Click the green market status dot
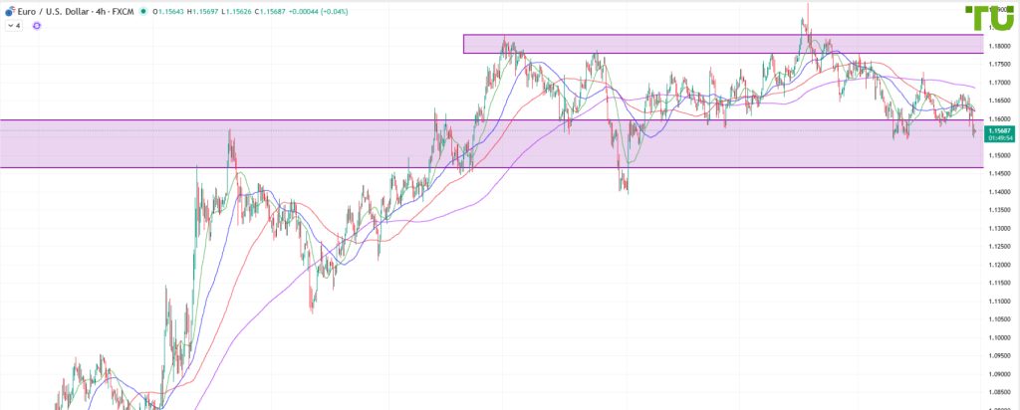The width and height of the screenshot is (1020, 410). click(x=143, y=10)
